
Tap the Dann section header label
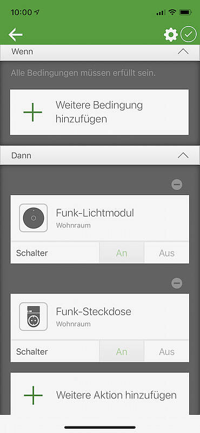[21, 155]
